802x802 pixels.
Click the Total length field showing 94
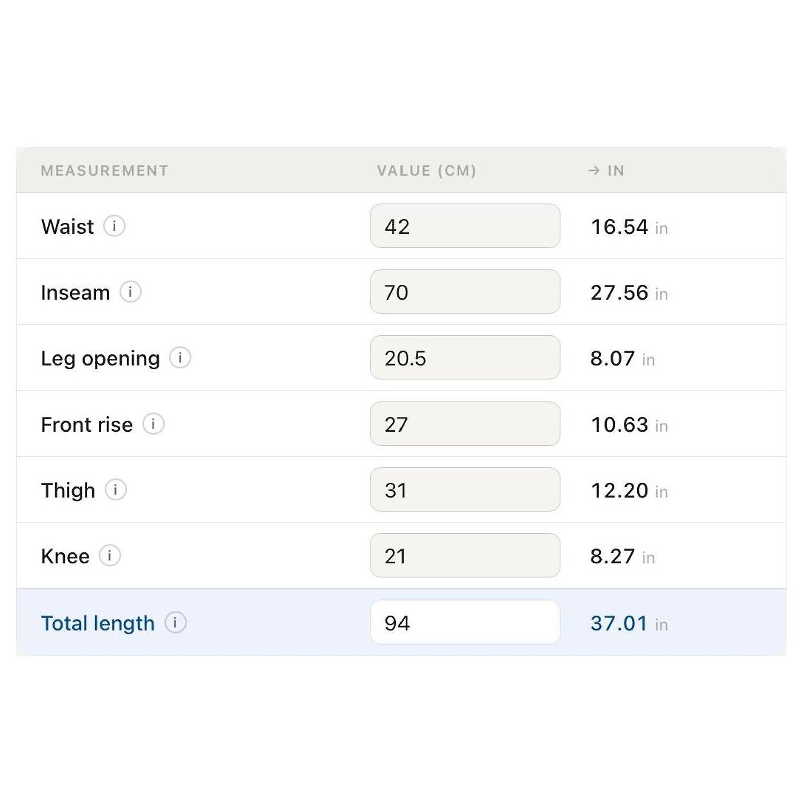point(465,622)
